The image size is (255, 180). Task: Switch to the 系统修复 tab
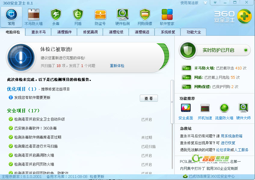(x=168, y=32)
